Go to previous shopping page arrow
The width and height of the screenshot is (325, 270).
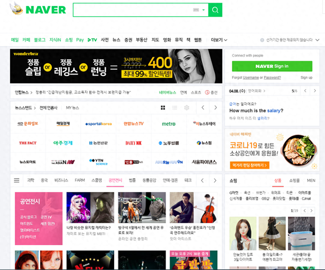305,210
